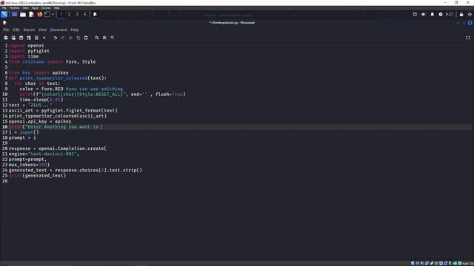Switch to workspace 1
Viewport: 474px width, 266px height.
61,14
